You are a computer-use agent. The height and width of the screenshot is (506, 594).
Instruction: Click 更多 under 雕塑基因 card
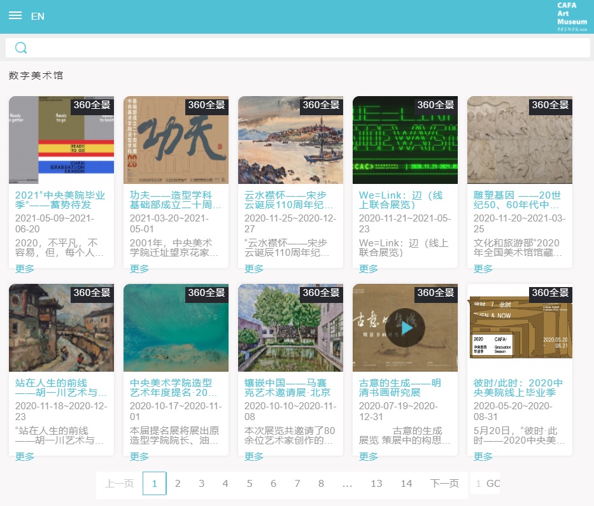pyautogui.click(x=483, y=269)
